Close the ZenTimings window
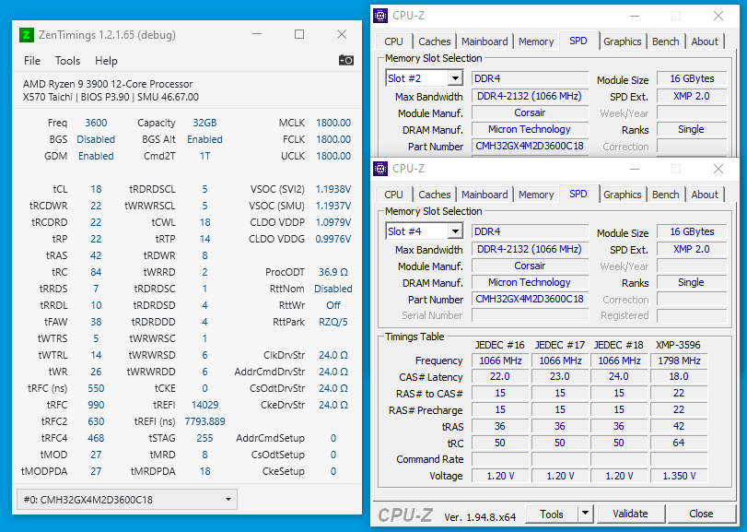This screenshot has height=532, width=747. pyautogui.click(x=342, y=35)
